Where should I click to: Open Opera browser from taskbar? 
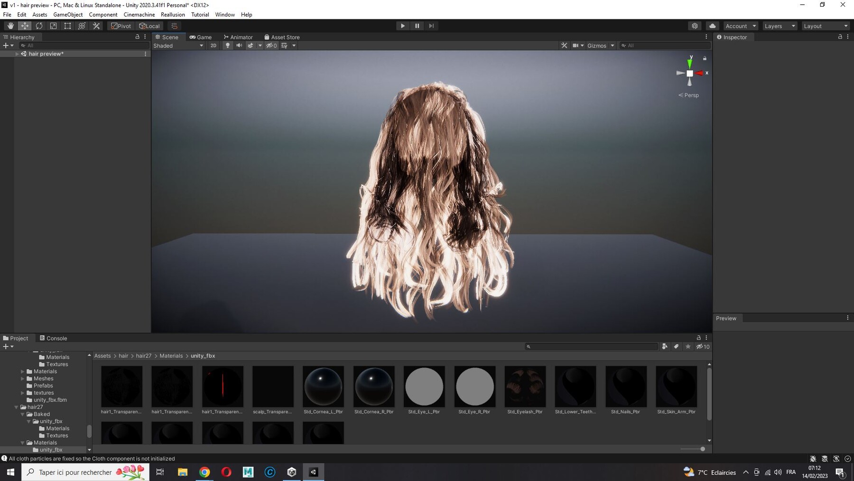coord(226,472)
